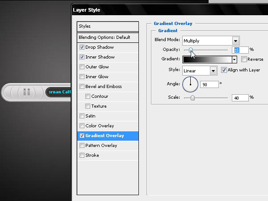Click the Scale slider handle
The image size is (268, 201).
click(193, 98)
